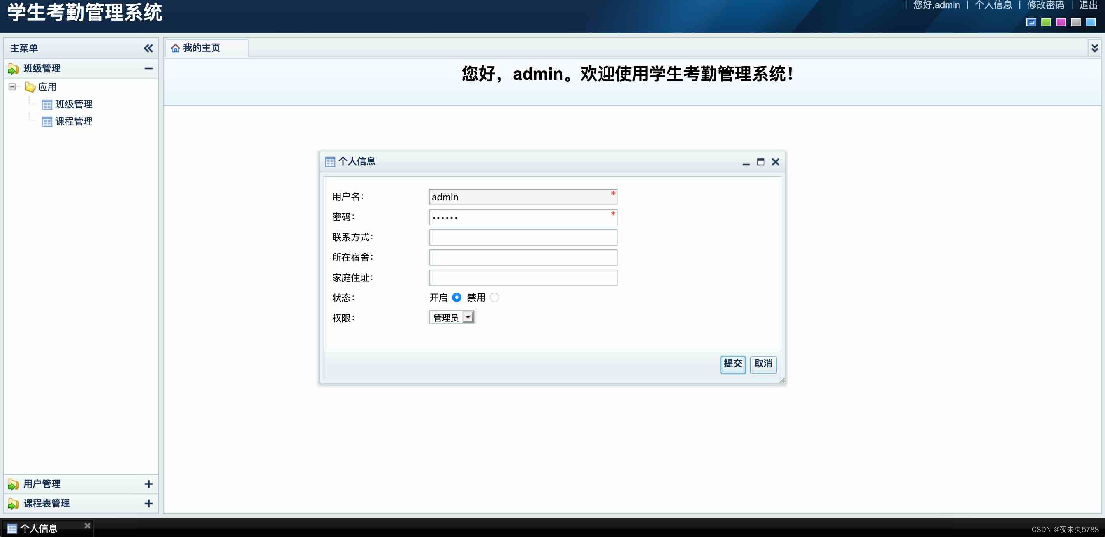Viewport: 1105px width, 537px height.
Task: Maximize the 个人信息 dialog
Action: (x=760, y=162)
